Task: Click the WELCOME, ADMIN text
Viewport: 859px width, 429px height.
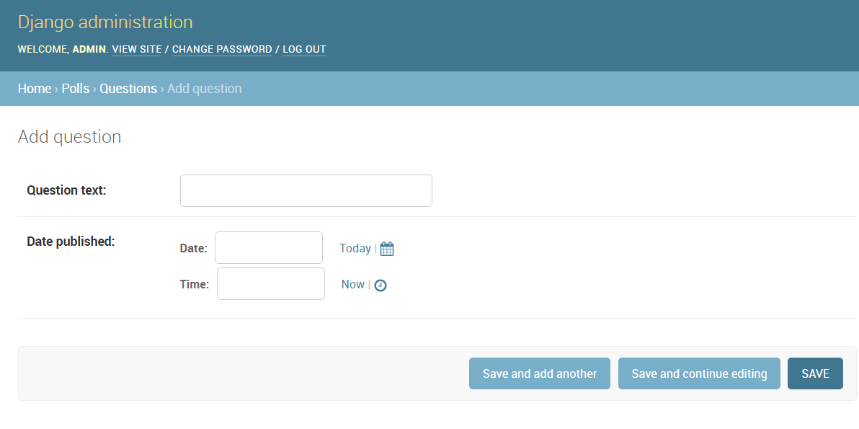Action: (x=62, y=49)
